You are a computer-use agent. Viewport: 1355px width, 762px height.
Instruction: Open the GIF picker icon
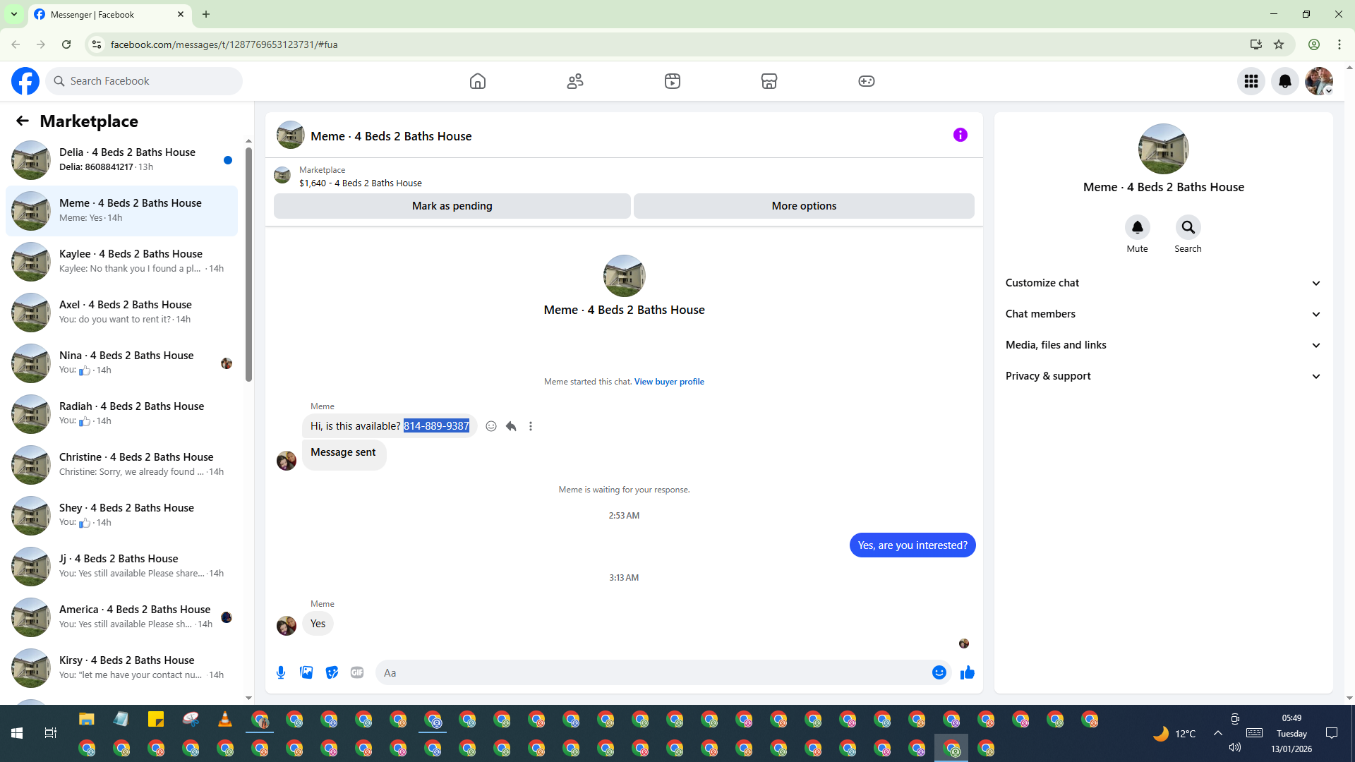(x=357, y=672)
